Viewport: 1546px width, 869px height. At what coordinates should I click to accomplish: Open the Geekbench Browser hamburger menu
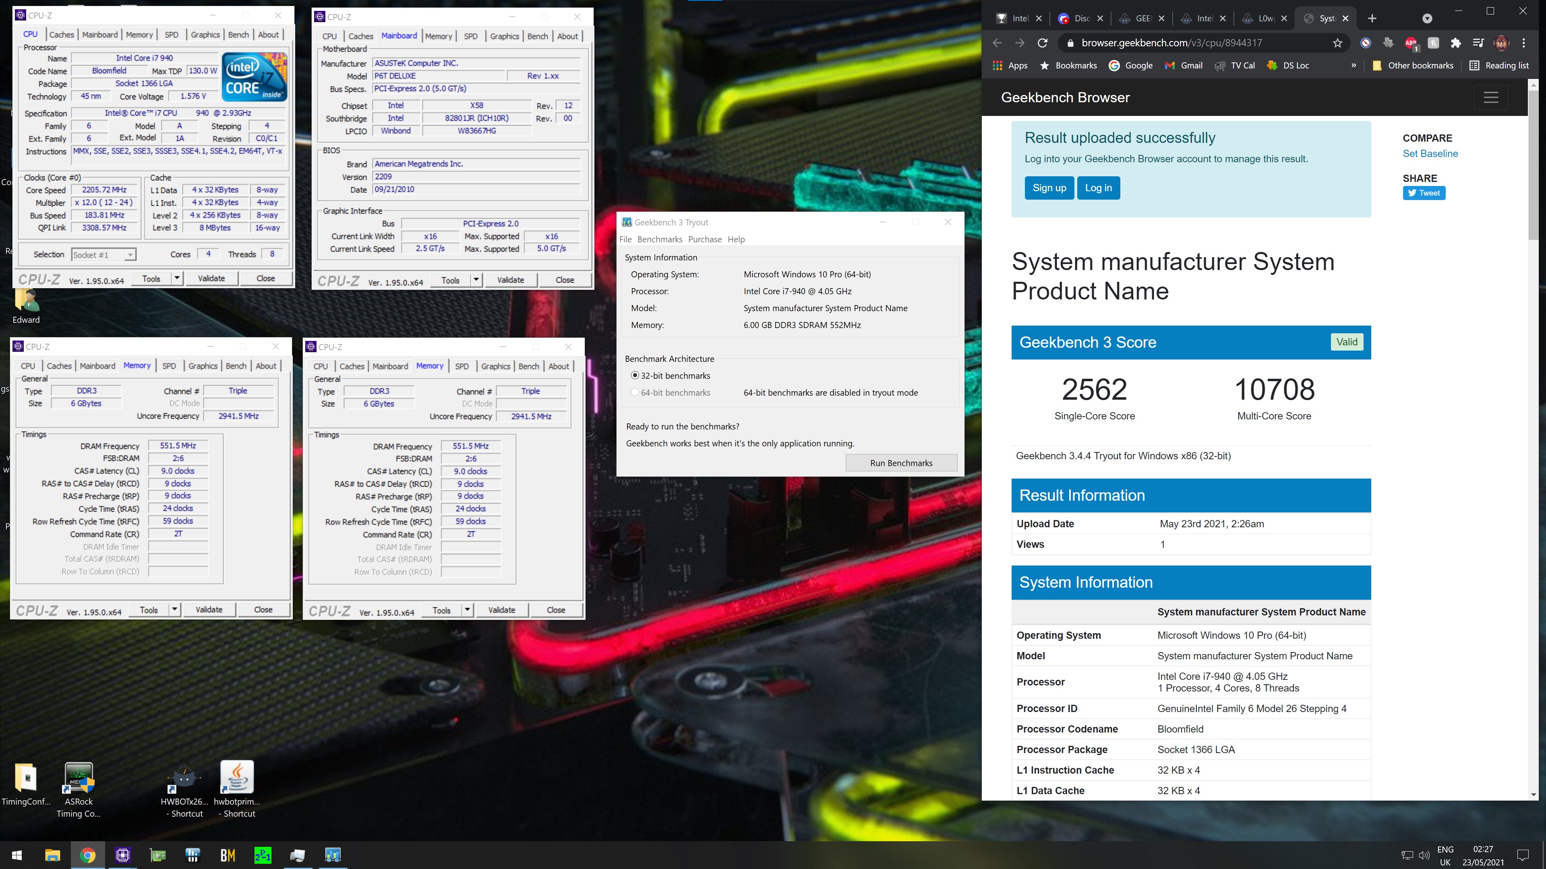point(1491,97)
